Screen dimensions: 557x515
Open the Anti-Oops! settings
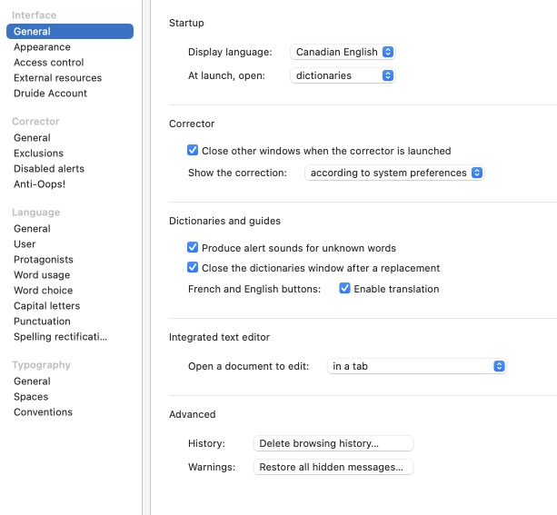pos(40,184)
